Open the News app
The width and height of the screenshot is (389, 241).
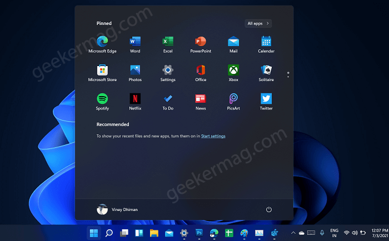(x=201, y=102)
